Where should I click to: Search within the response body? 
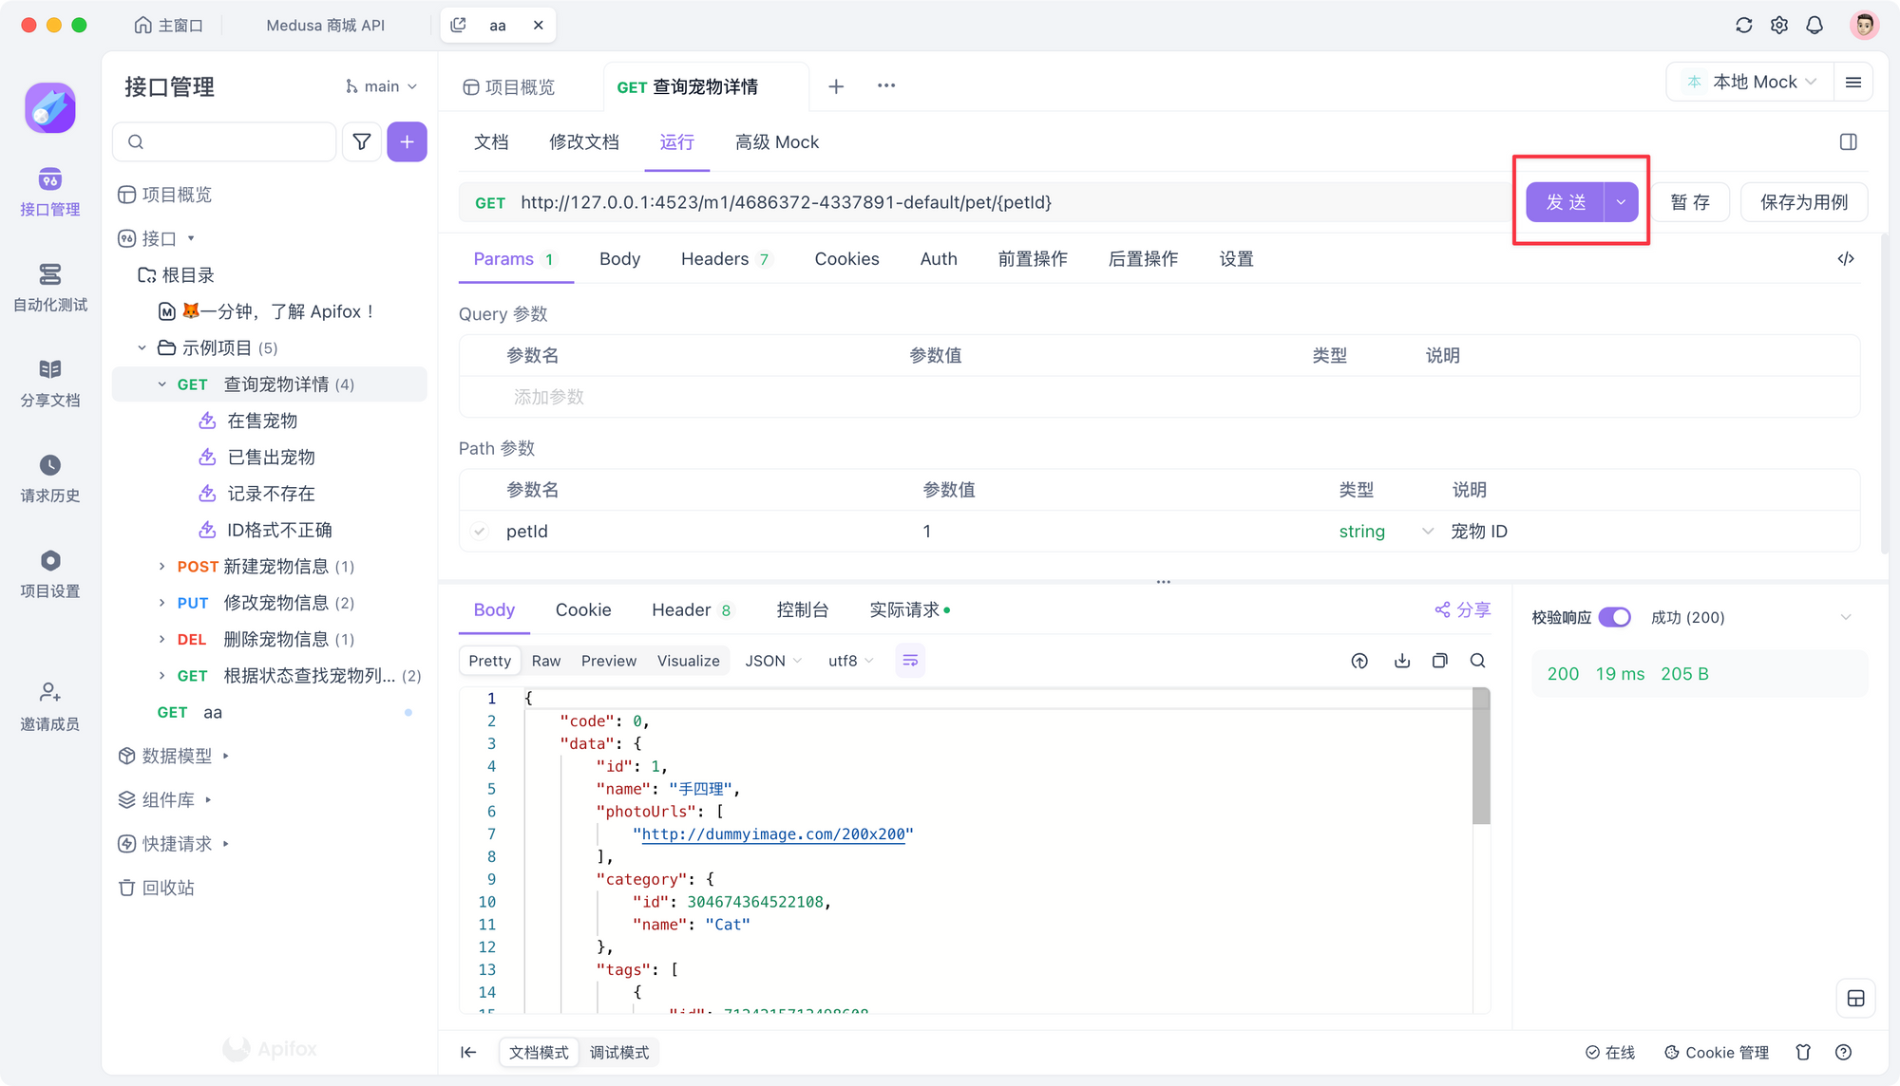pos(1477,661)
